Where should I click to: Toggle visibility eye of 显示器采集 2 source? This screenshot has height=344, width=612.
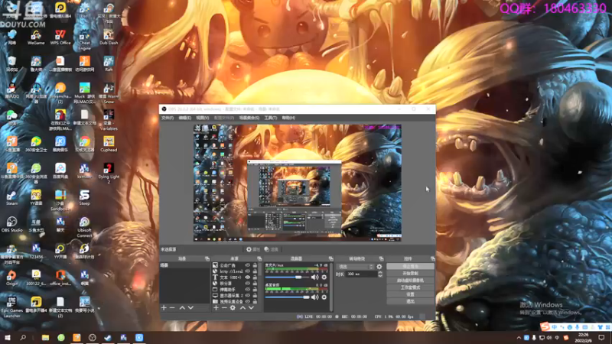(247, 296)
